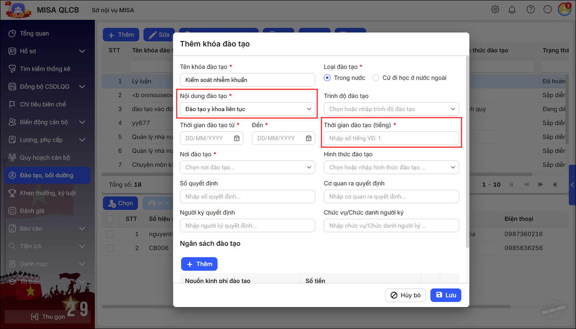Select Cử đi học ở nước ngoài

376,78
